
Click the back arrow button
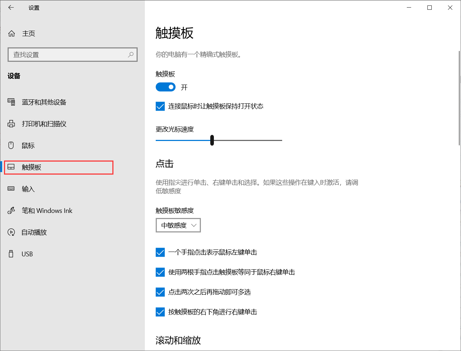click(11, 7)
